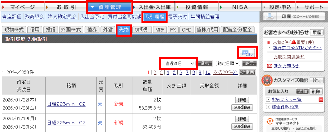The height and width of the screenshot is (132, 328).
Task: Click SOR詳細 button for the 2026/01/22 trade
Action: (x=242, y=108)
